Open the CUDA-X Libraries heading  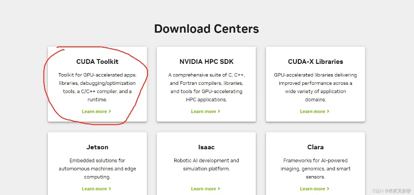(x=315, y=62)
